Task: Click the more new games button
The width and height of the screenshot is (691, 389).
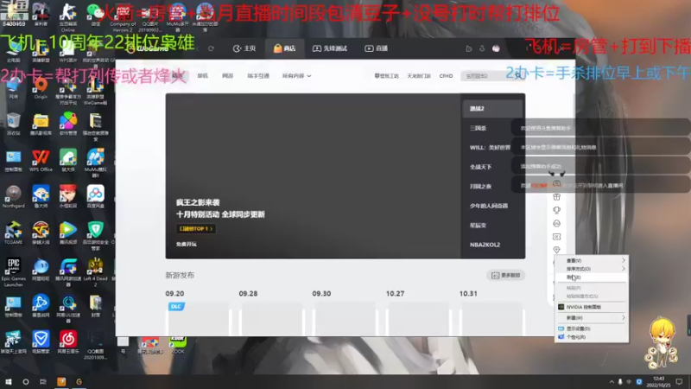Action: click(x=505, y=275)
